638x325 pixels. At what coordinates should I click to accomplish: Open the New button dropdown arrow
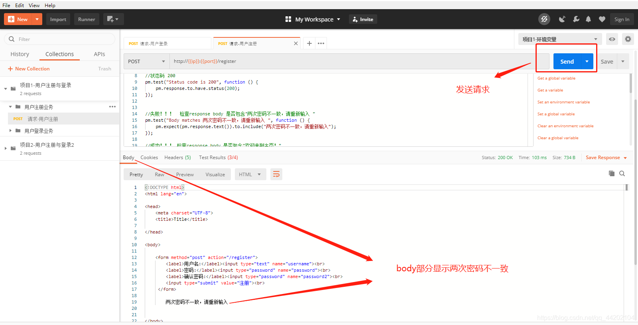click(x=37, y=19)
